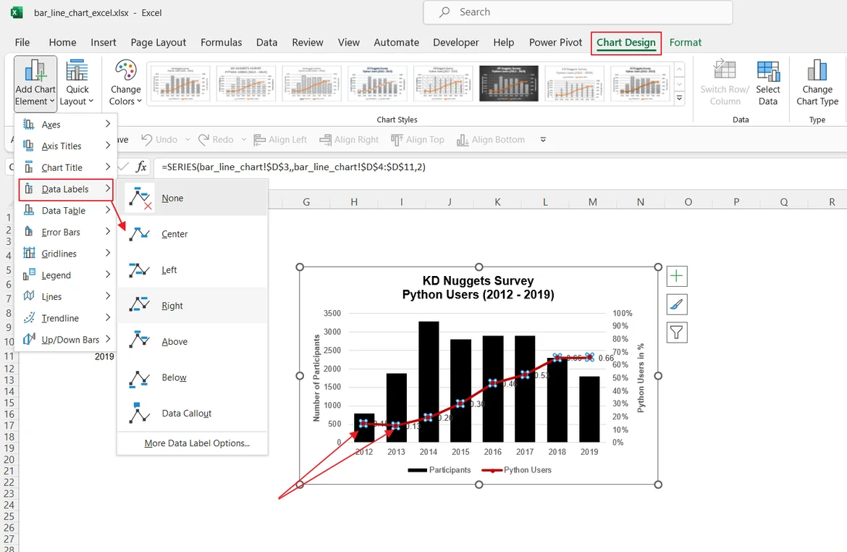847x552 pixels.
Task: Expand the Legend submenu
Action: [x=65, y=275]
